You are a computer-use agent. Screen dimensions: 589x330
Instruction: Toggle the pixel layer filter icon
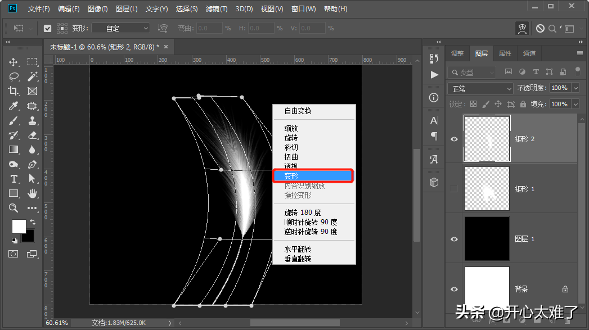coord(508,72)
